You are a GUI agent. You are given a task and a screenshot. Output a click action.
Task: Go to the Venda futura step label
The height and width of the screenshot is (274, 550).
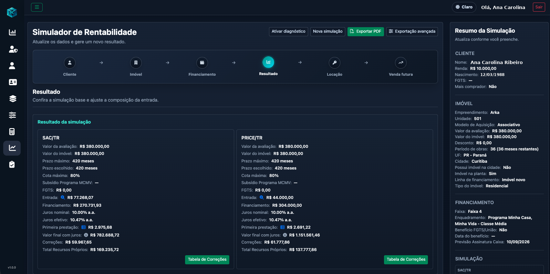[401, 74]
